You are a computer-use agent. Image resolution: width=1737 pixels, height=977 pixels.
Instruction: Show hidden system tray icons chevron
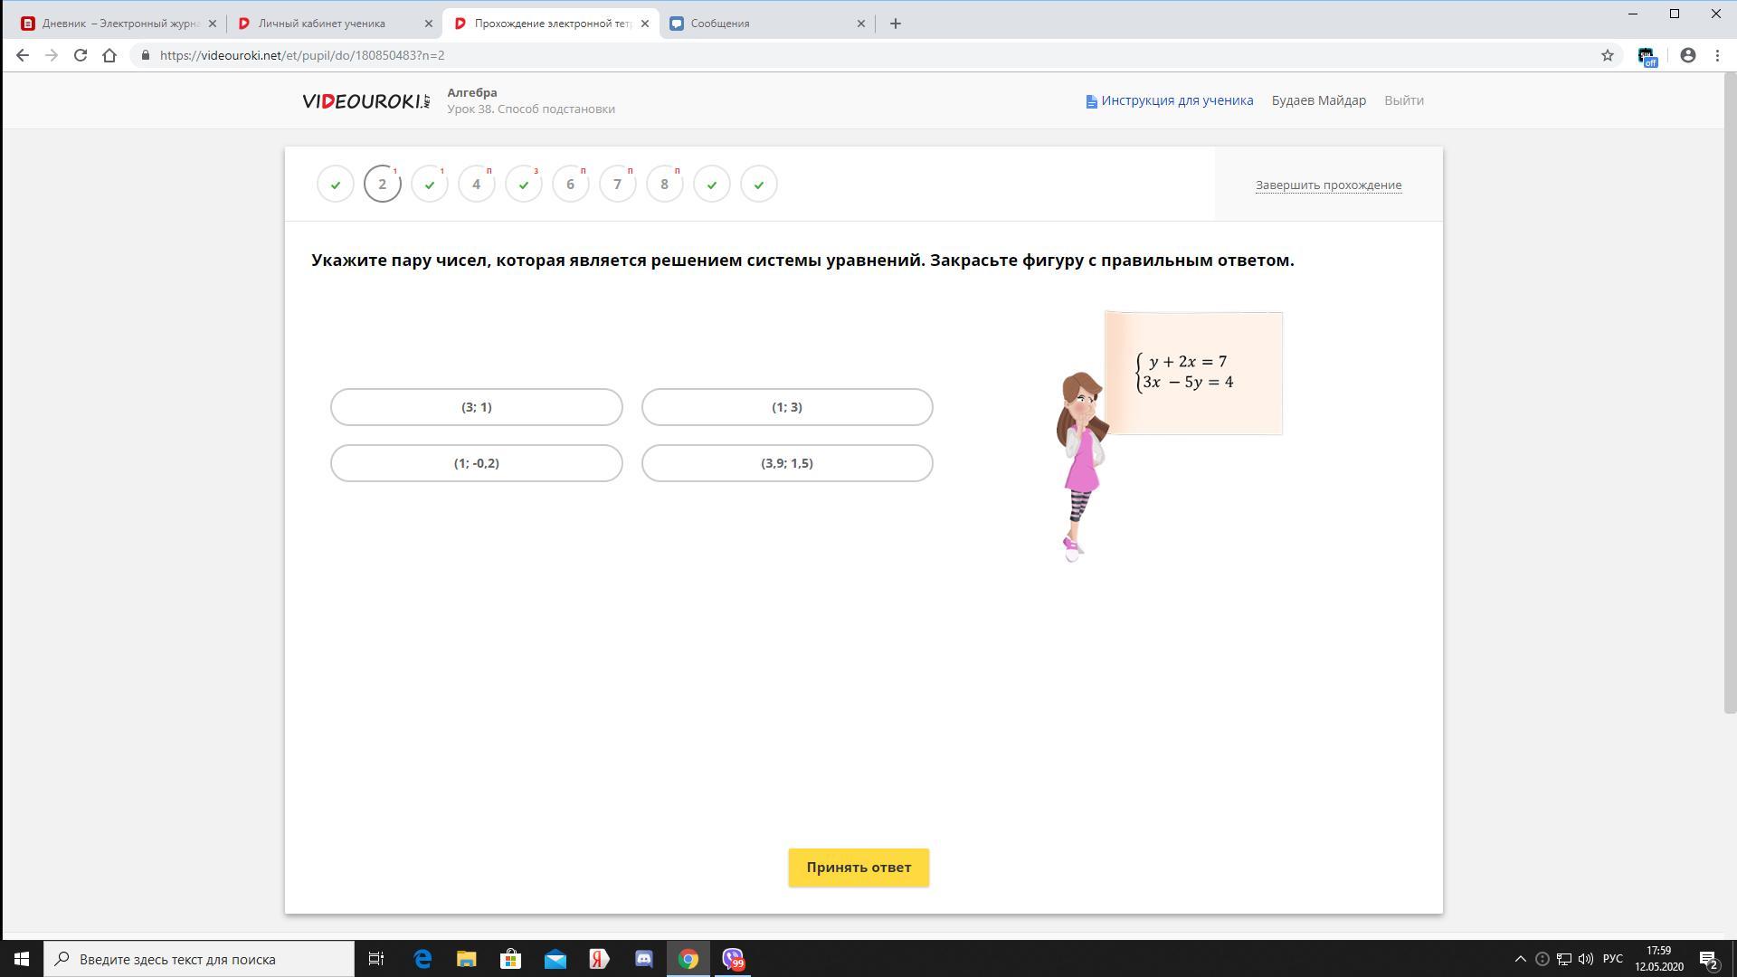(1520, 959)
